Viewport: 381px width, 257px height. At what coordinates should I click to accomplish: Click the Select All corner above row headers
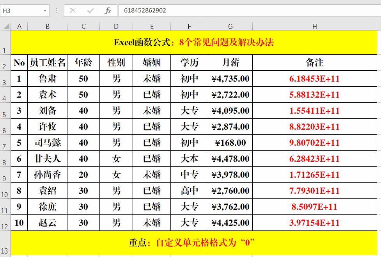[6, 27]
